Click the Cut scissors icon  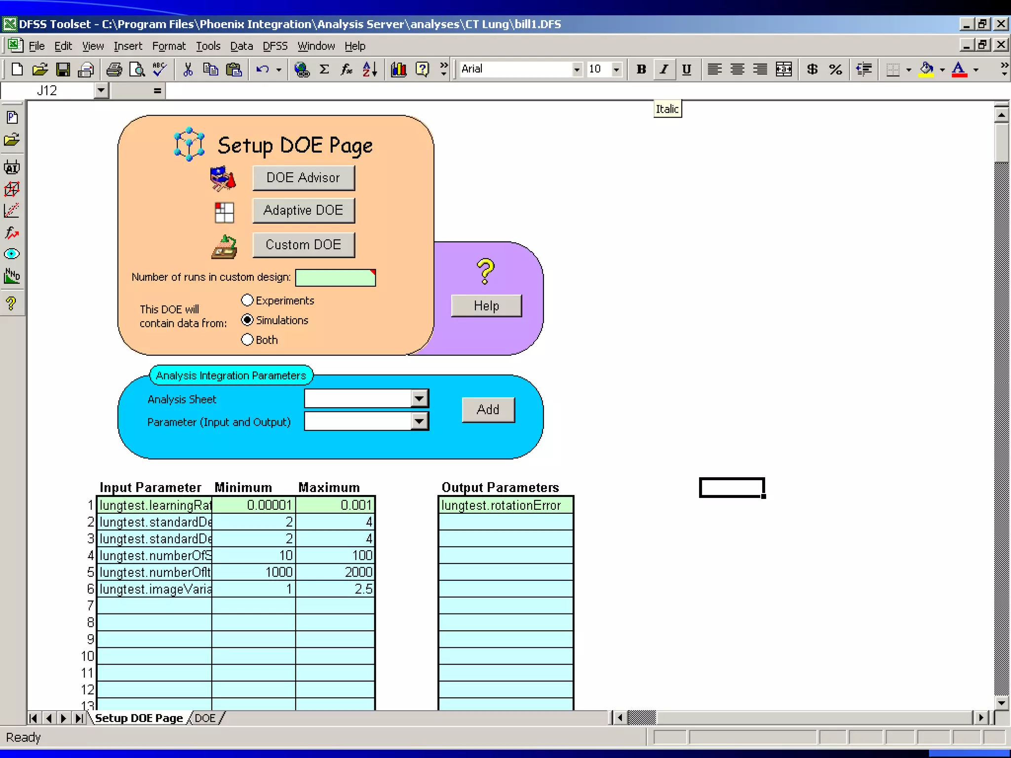coord(188,70)
